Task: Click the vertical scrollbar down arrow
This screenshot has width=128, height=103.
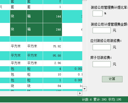Action: 84,89
